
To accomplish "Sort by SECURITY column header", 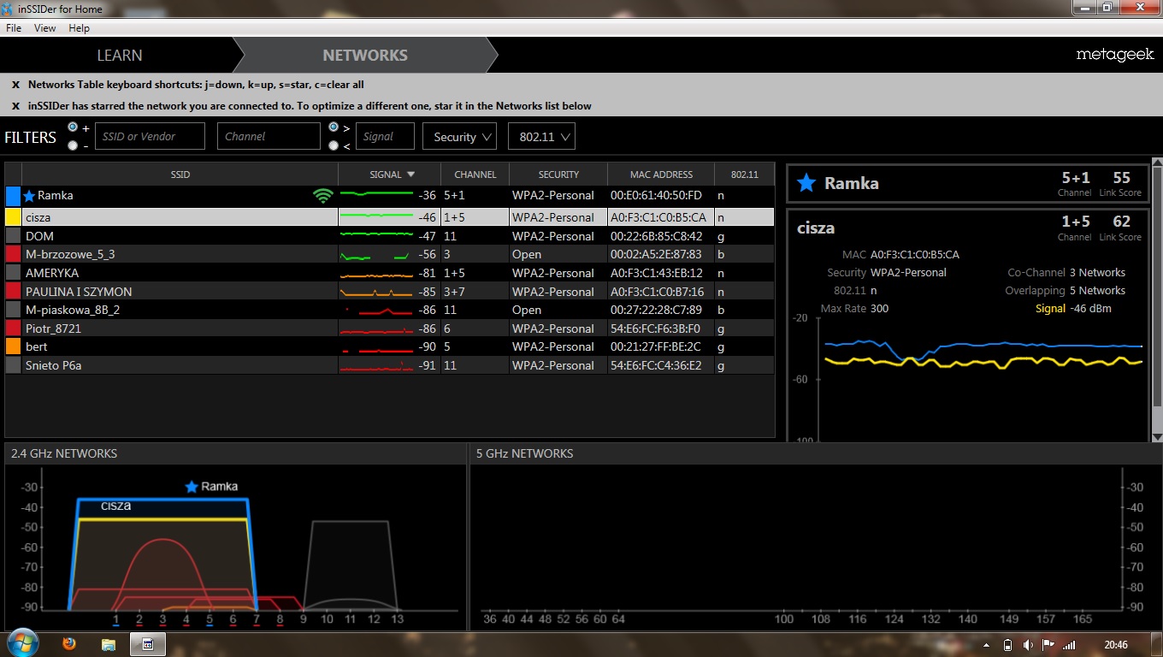I will coord(558,175).
